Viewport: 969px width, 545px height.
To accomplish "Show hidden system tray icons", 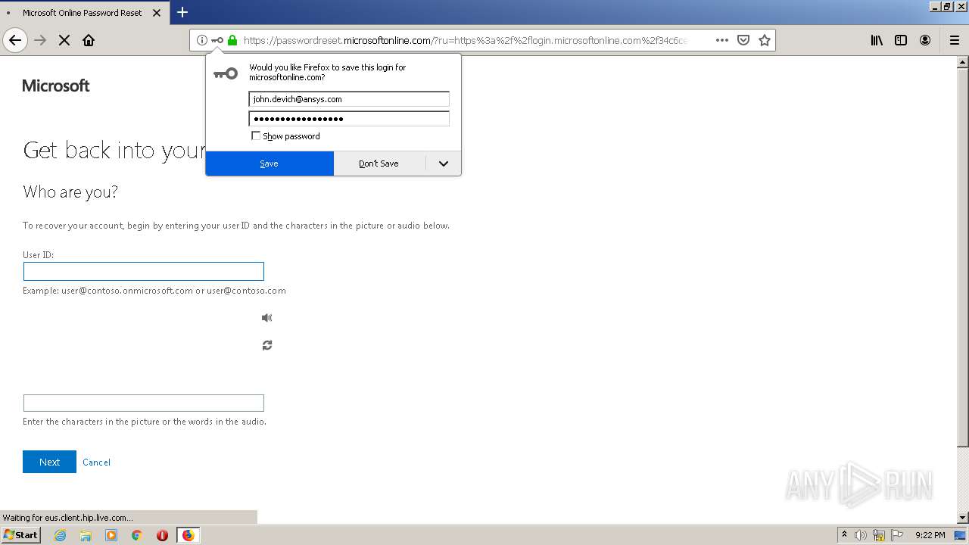I will (x=844, y=535).
